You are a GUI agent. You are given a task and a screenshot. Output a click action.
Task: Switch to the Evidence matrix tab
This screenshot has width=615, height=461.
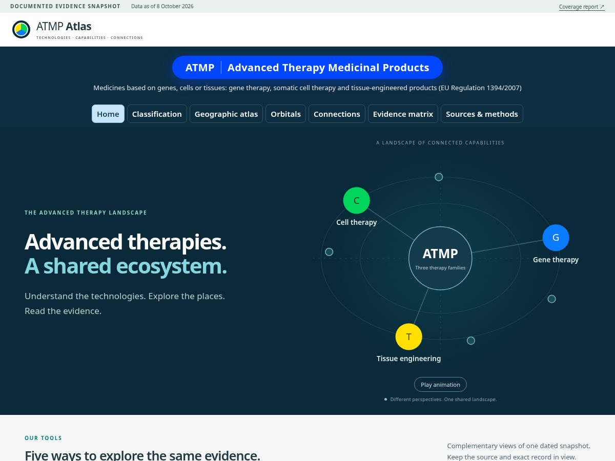click(x=403, y=114)
